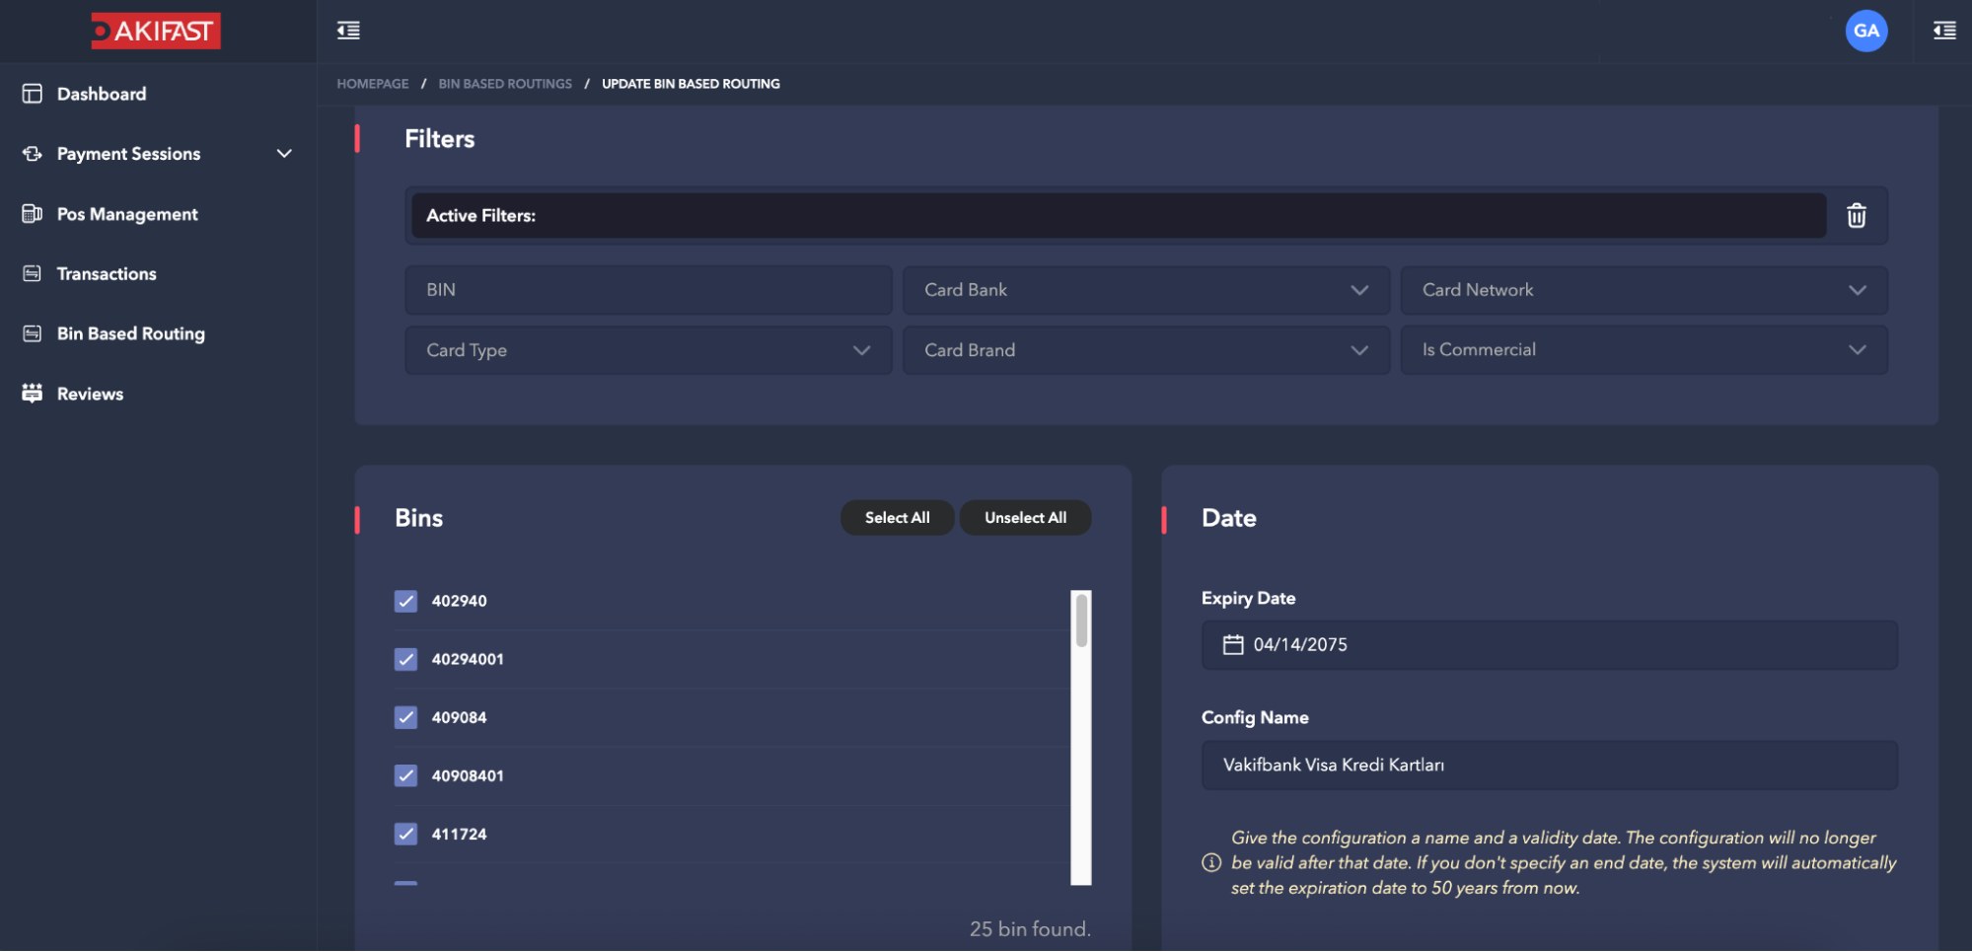Click the Pos Management icon

[x=33, y=214]
